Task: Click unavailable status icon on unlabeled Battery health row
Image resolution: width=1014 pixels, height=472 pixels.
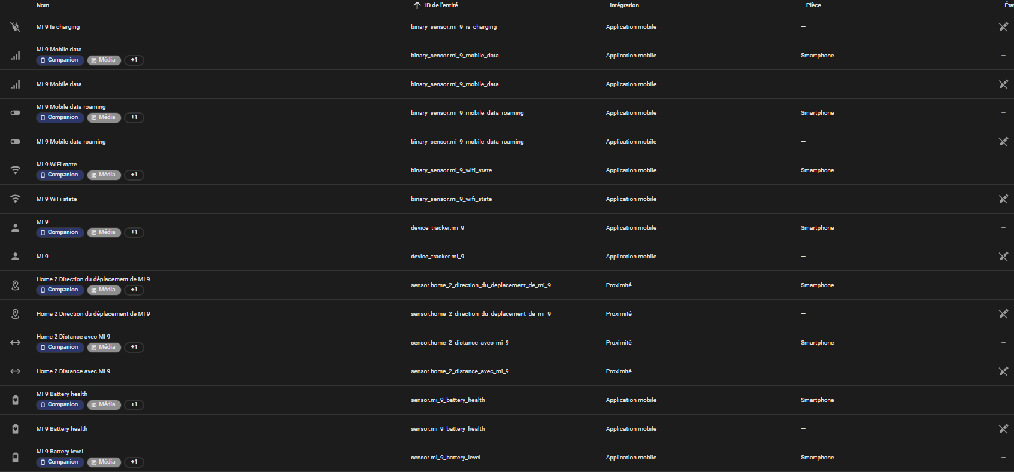Action: [1003, 429]
